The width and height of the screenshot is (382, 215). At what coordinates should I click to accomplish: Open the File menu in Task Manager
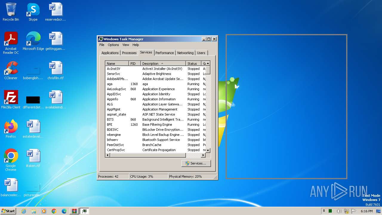[x=102, y=45]
